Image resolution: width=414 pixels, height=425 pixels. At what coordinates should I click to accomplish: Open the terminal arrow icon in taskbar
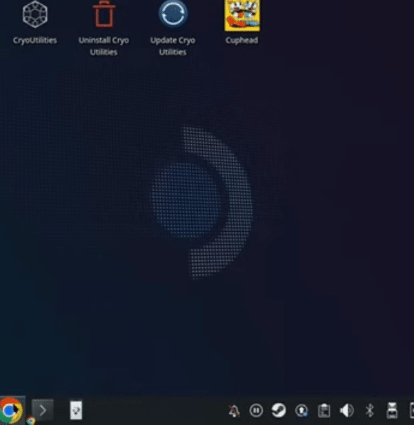[42, 411]
